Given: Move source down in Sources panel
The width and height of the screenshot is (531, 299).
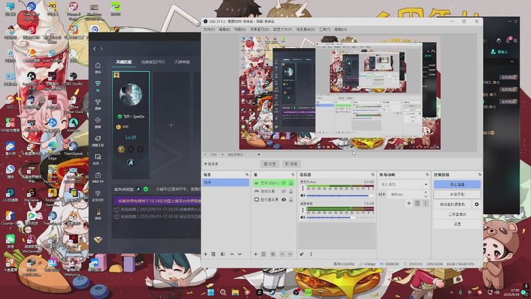Looking at the screenshot, I should pyautogui.click(x=290, y=254).
